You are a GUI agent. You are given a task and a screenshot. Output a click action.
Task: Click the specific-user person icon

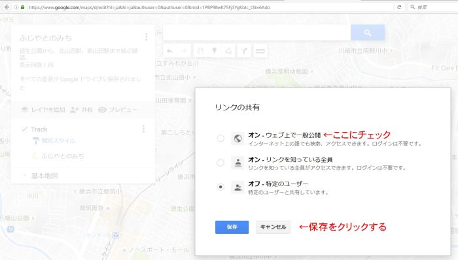pyautogui.click(x=238, y=187)
